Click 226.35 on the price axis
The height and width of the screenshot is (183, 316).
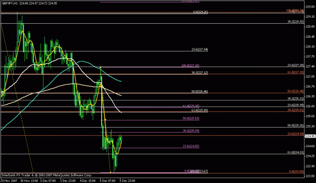pyautogui.click(x=310, y=96)
